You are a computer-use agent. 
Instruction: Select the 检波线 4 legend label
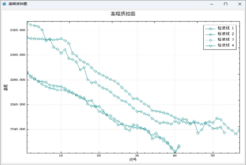pyautogui.click(x=226, y=45)
